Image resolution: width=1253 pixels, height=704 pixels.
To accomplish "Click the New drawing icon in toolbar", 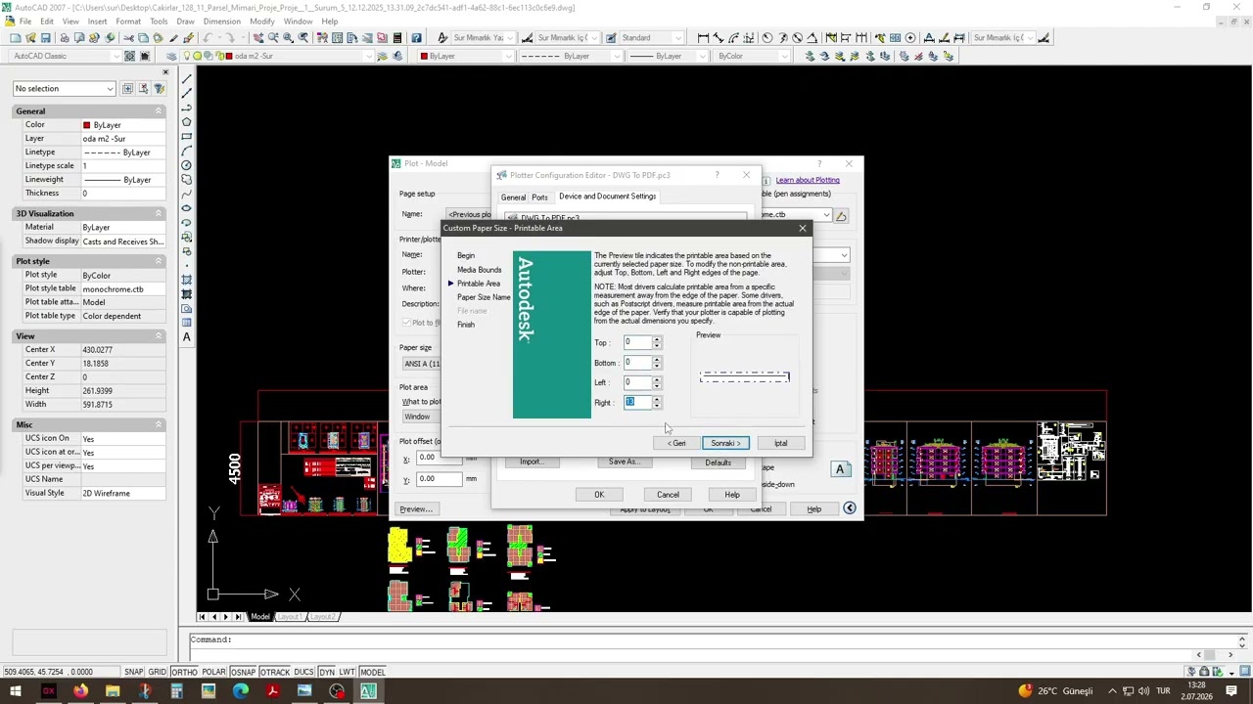I will click(15, 38).
